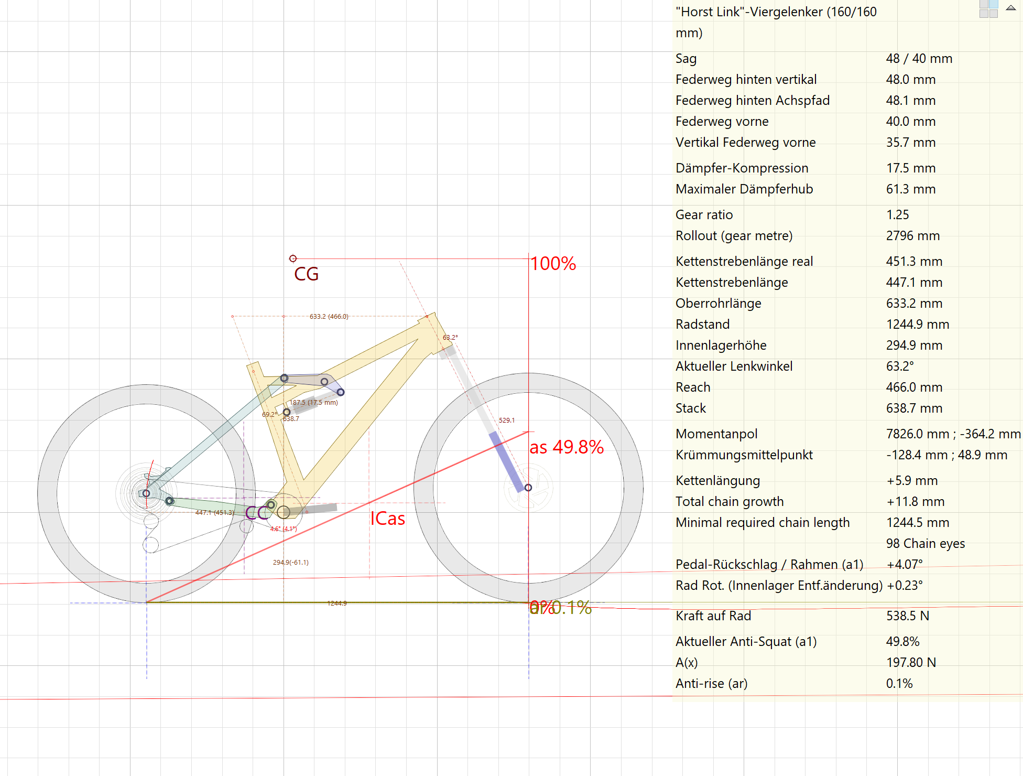Click the rocker front pivot near the shock
1023x776 pixels.
tap(341, 392)
